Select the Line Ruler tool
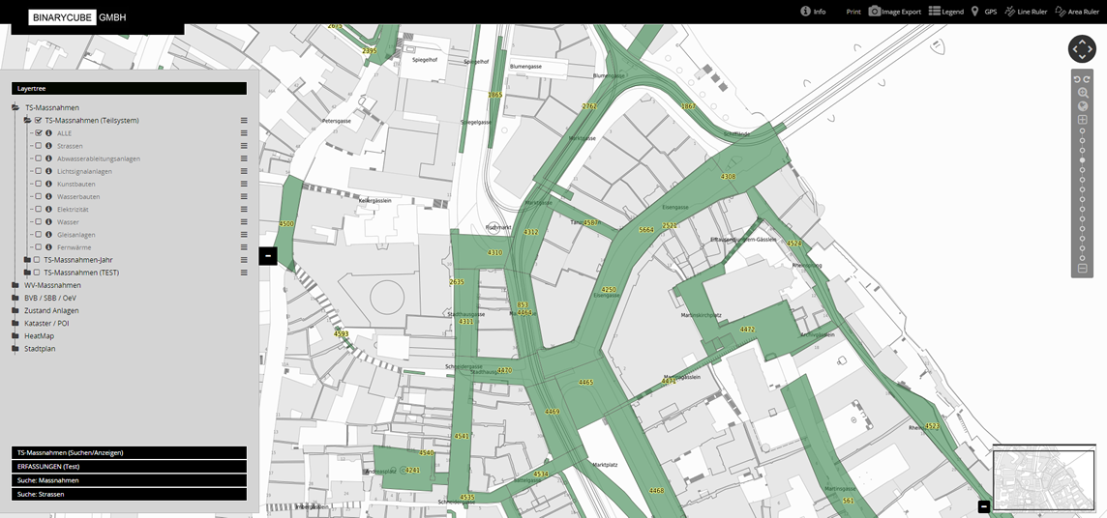1107x518 pixels. coord(1010,12)
